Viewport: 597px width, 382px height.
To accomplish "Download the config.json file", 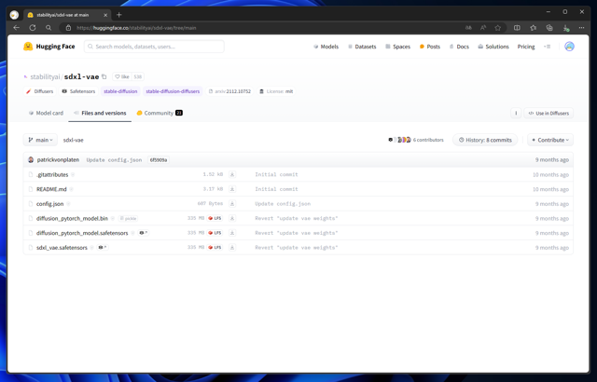I will 232,204.
